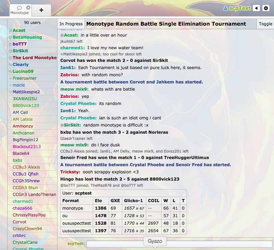Open the sound volume speaker button

[x=256, y=8]
